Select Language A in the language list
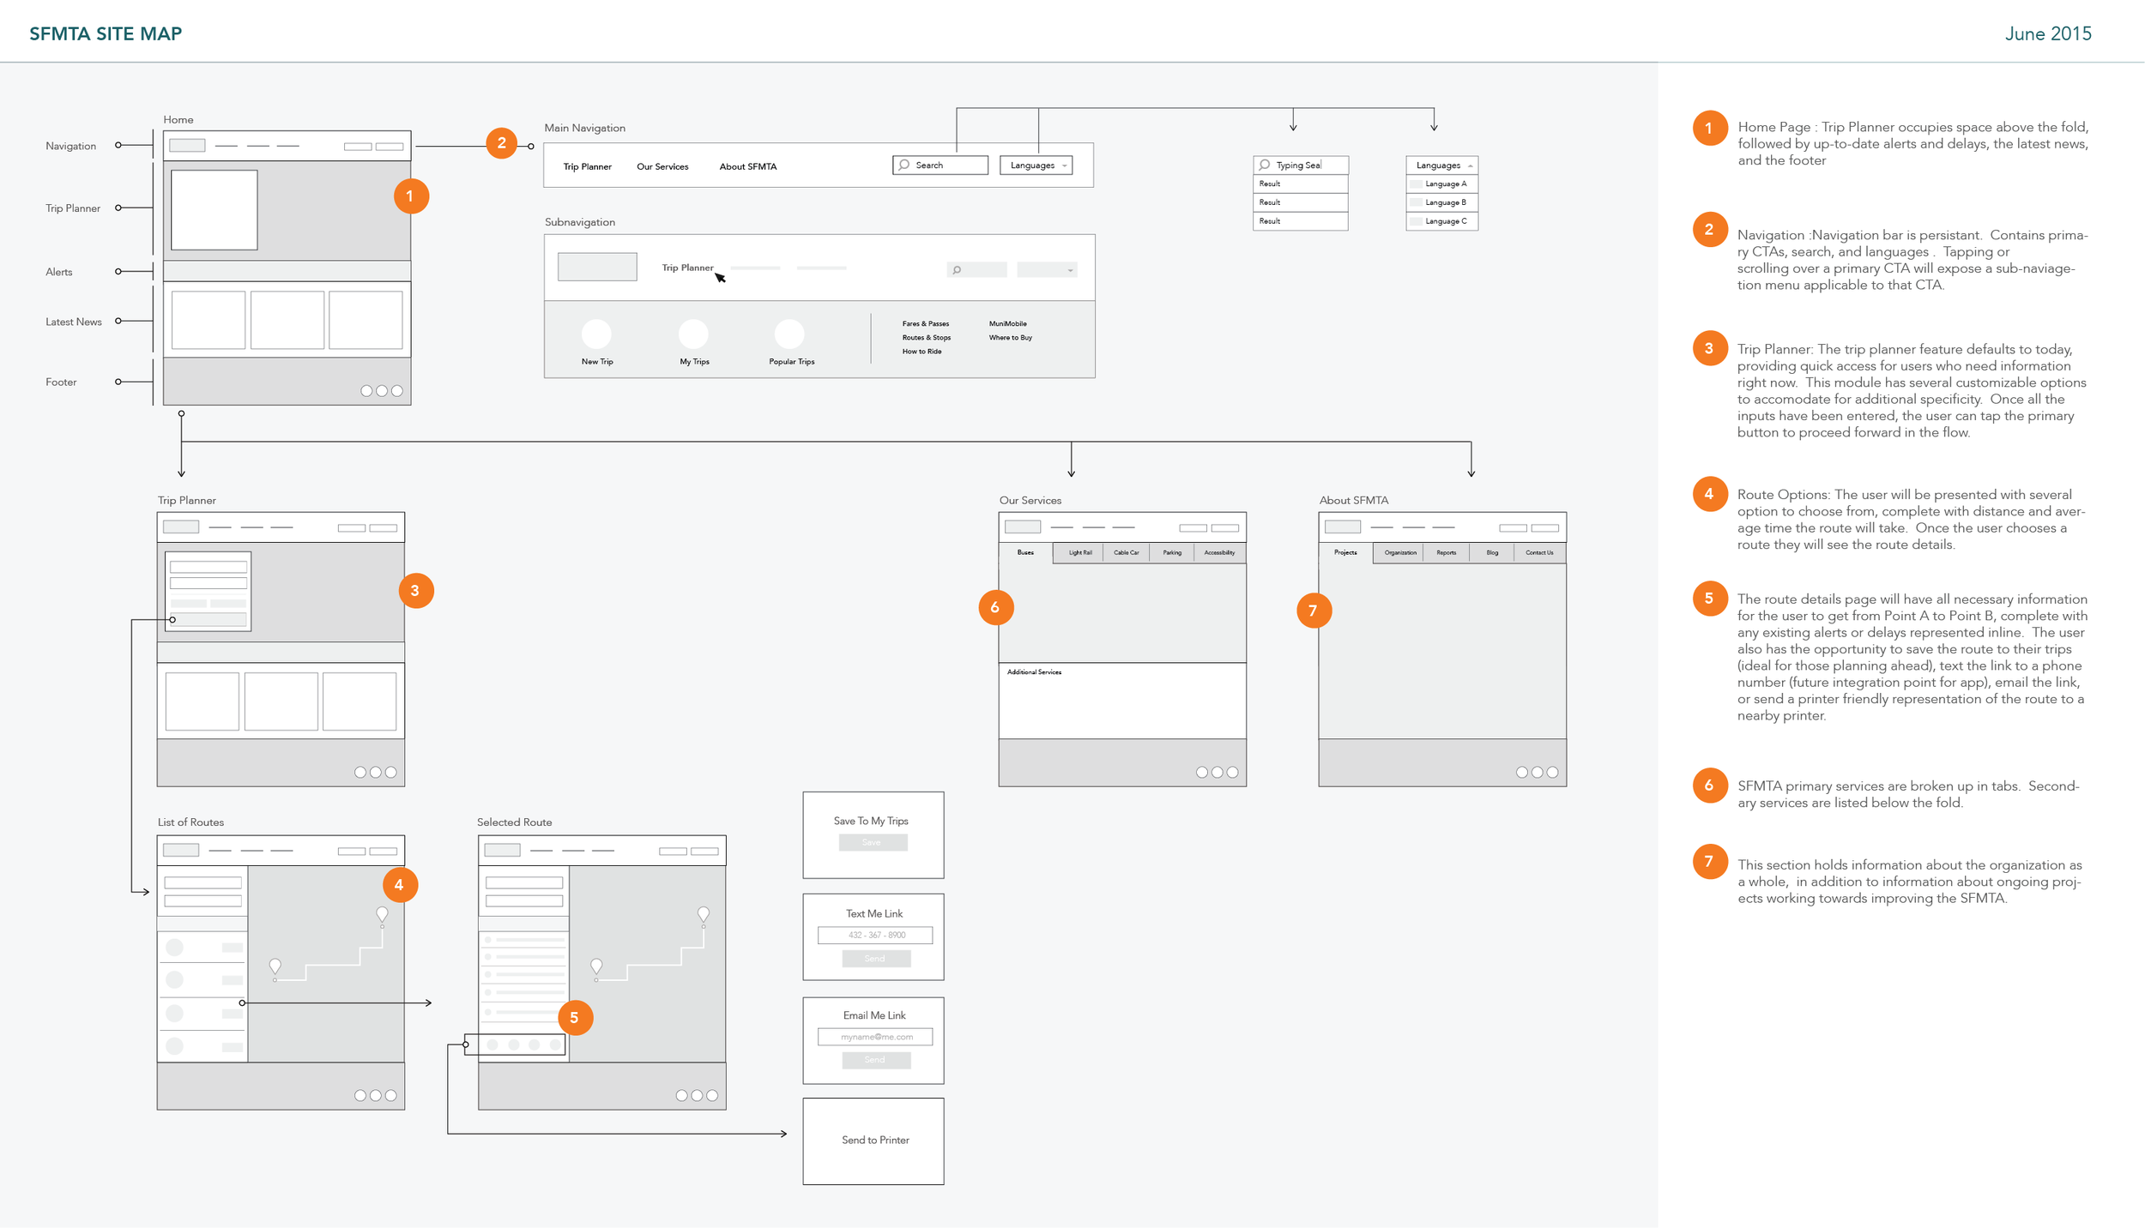The width and height of the screenshot is (2145, 1228). 1442,184
